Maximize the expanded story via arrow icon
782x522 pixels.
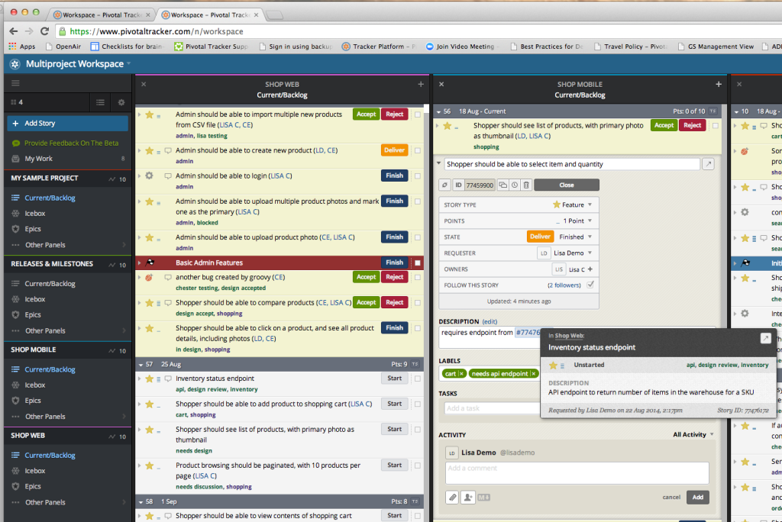(708, 164)
